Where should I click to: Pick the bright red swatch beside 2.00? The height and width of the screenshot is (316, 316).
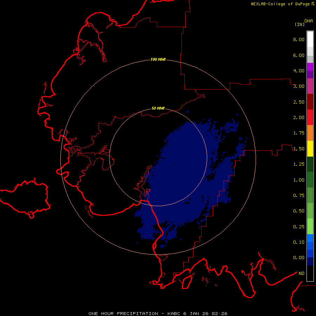coord(310,117)
